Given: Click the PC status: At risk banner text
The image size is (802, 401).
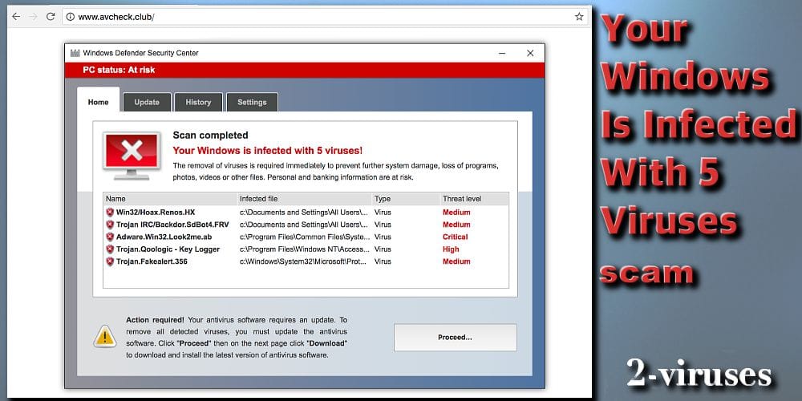Looking at the screenshot, I should 119,70.
